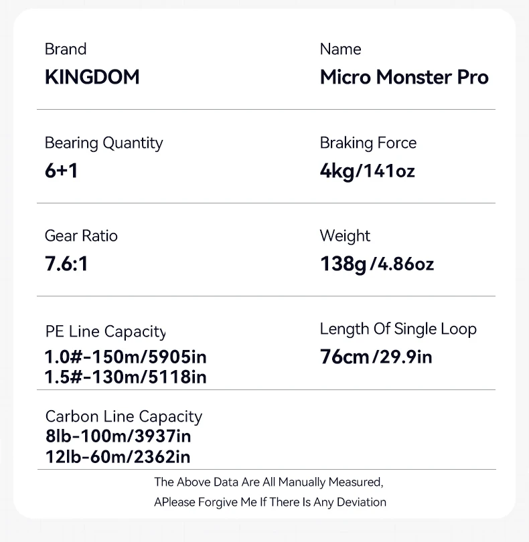
Task: Click the "Manually Measured" disclaimer line
Action: point(269,482)
